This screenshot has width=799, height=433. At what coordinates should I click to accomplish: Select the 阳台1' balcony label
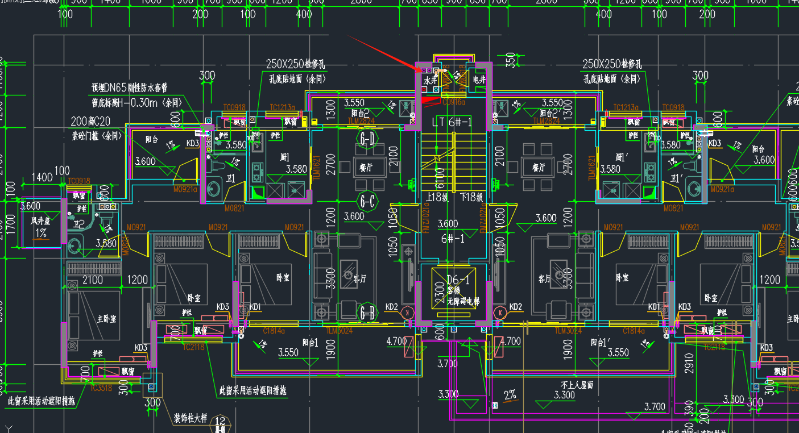click(x=602, y=343)
